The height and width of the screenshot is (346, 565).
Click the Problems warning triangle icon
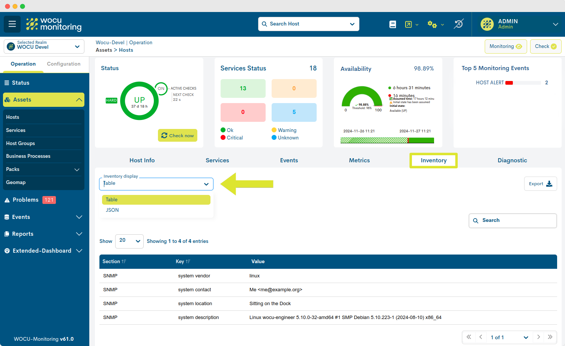(x=7, y=200)
